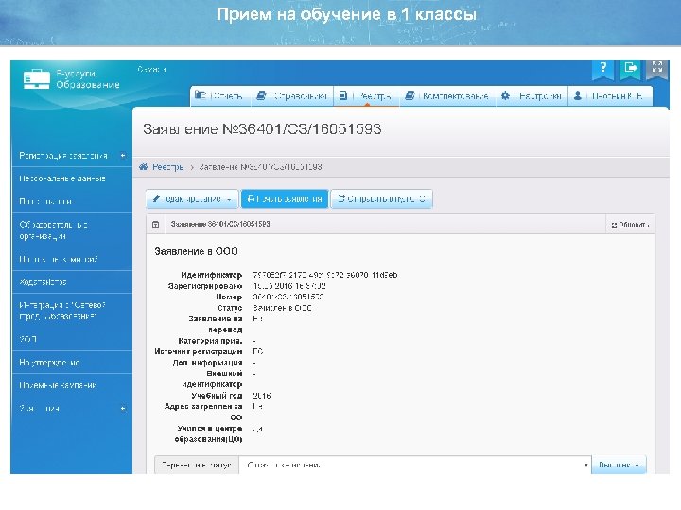Click the panel icon beside Заявление 36401/СЗ/16051593
Screen dimensions: 681x510
pos(155,224)
